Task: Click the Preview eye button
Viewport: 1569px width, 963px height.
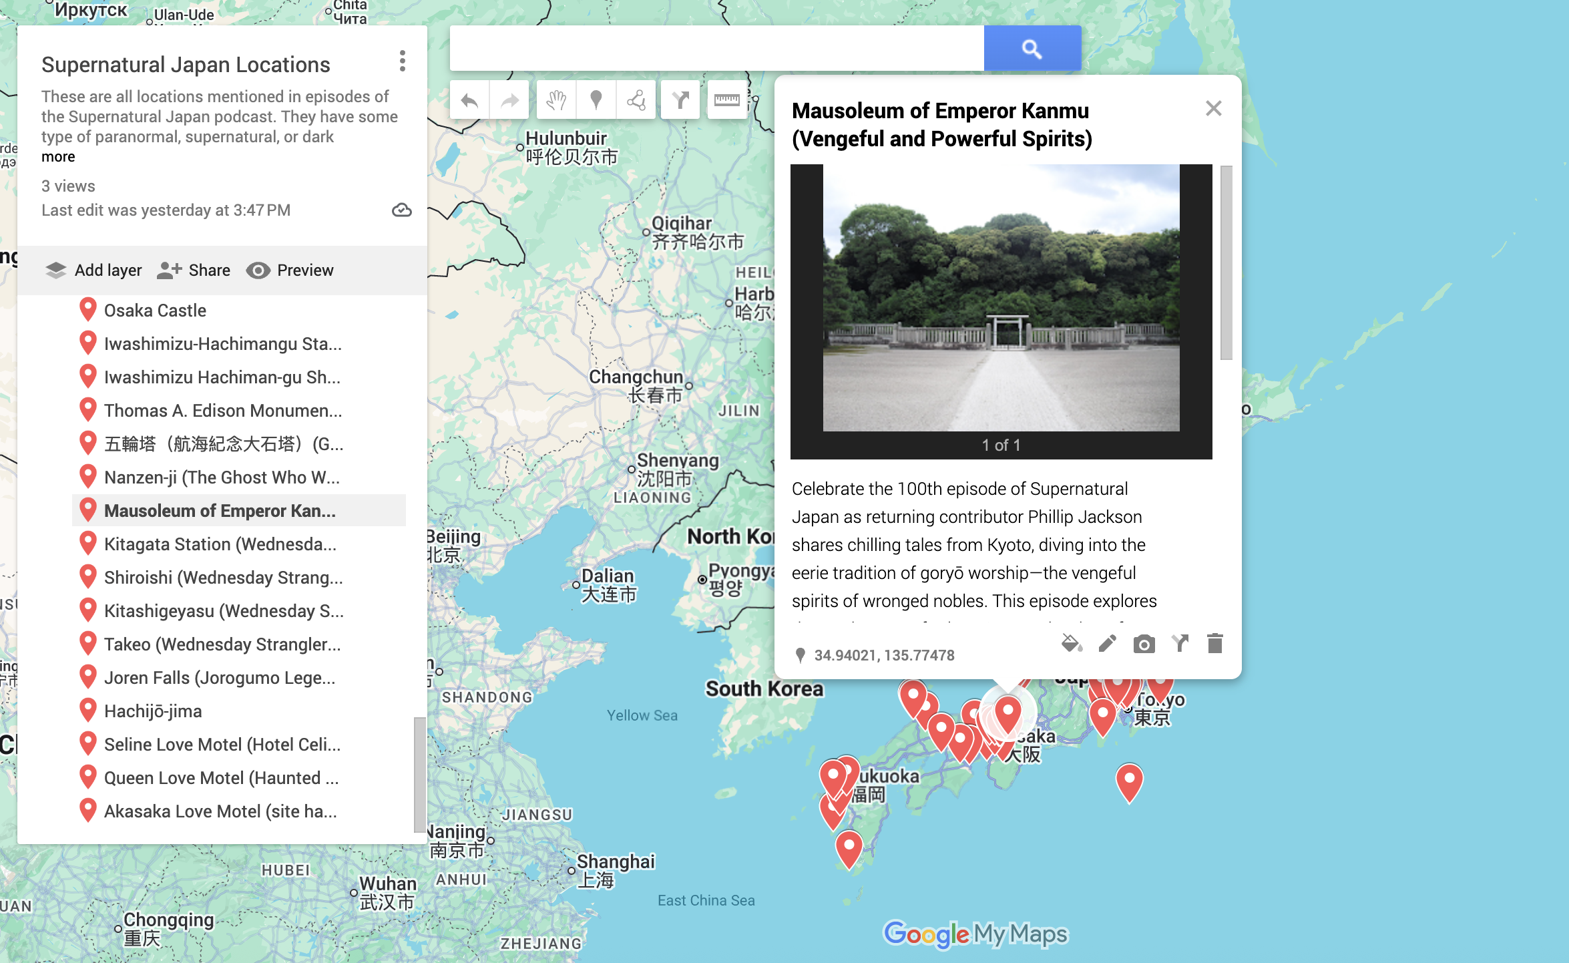Action: (290, 270)
